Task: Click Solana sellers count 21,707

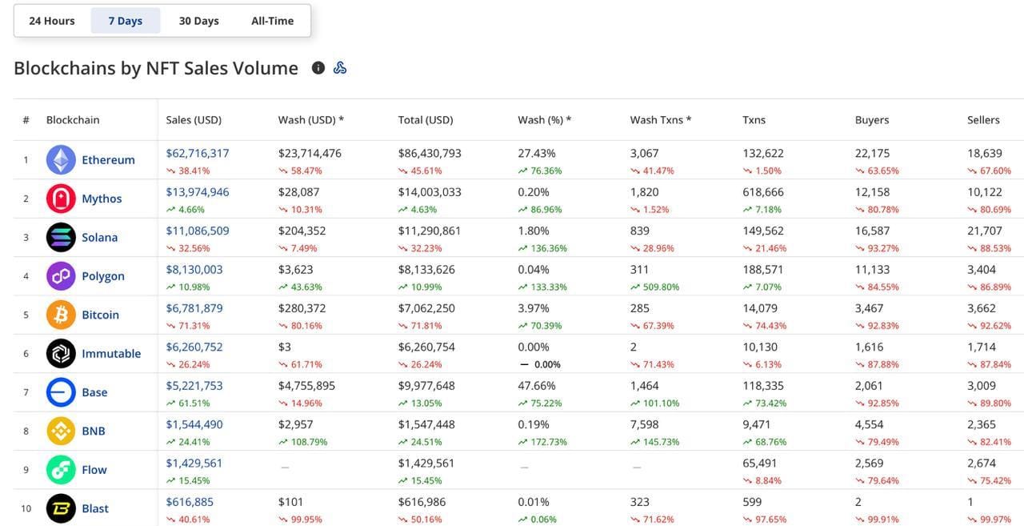Action: tap(984, 231)
